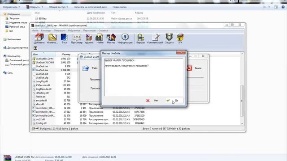Viewport: 287px width, 161px height.
Task: Select LiveSuit.lan in WinRAR file list
Action: tap(42, 66)
